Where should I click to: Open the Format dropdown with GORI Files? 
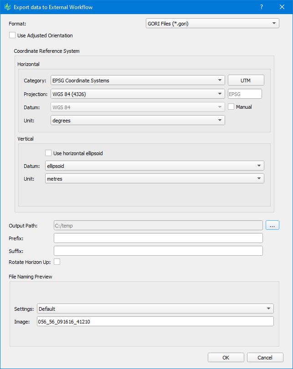[211, 23]
